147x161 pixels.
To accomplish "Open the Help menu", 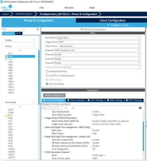I will (x=92, y=8).
